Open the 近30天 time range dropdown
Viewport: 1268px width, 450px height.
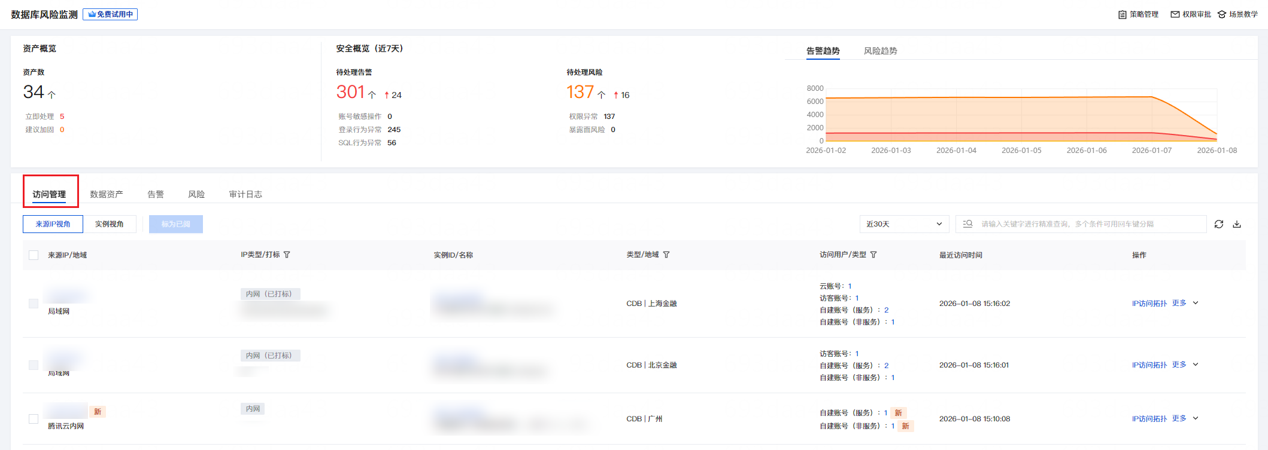point(904,224)
